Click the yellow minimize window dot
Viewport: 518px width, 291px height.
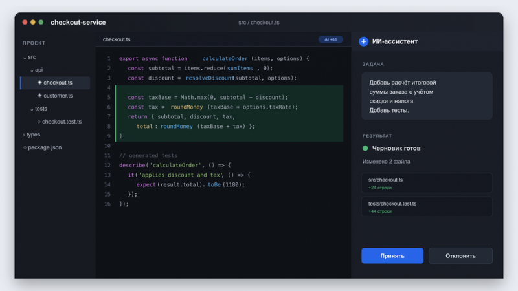pos(33,22)
